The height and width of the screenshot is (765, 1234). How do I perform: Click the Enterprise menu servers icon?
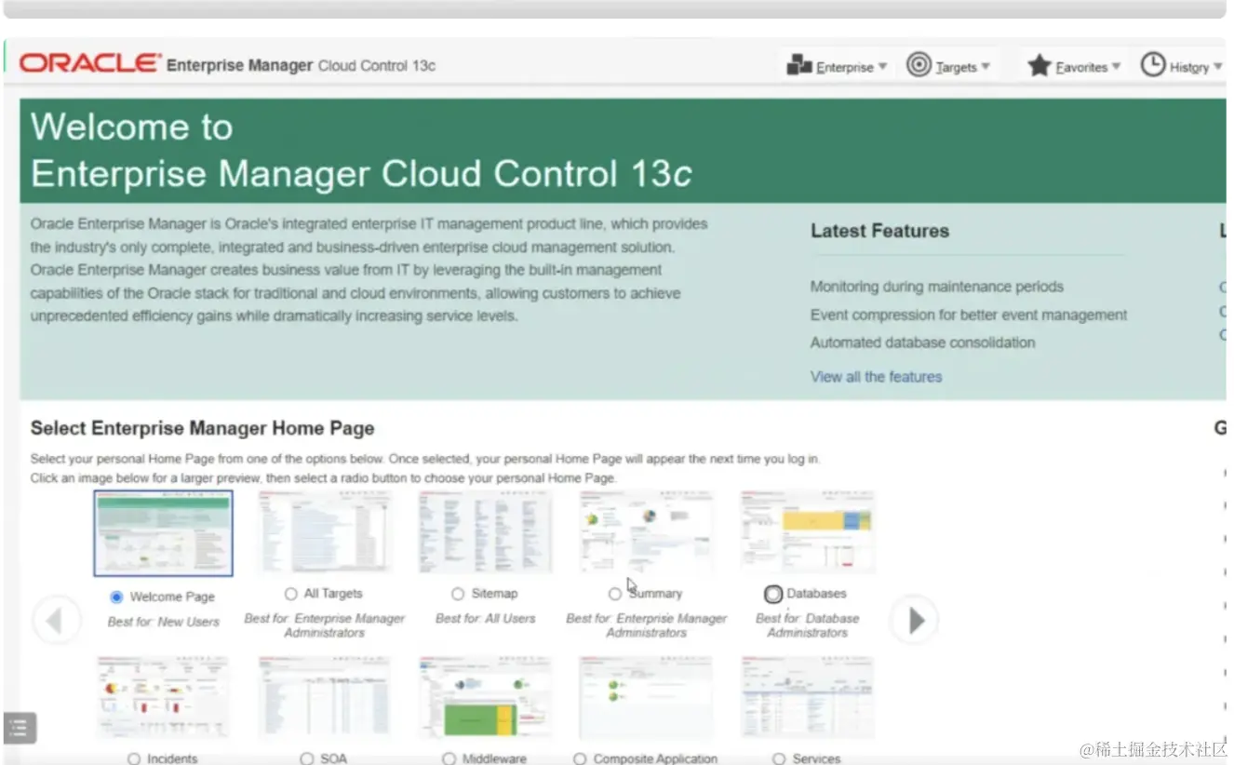coord(799,65)
